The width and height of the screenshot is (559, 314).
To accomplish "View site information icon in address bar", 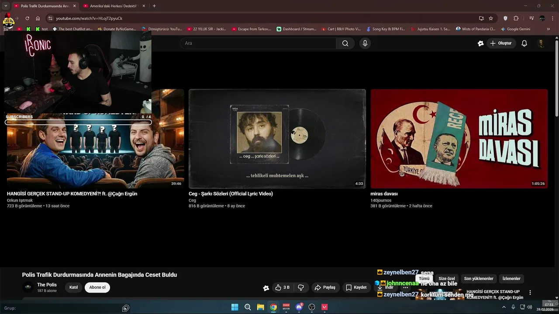I will (50, 18).
